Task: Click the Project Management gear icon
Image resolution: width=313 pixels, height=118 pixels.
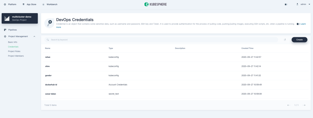Action: pyautogui.click(x=5, y=36)
